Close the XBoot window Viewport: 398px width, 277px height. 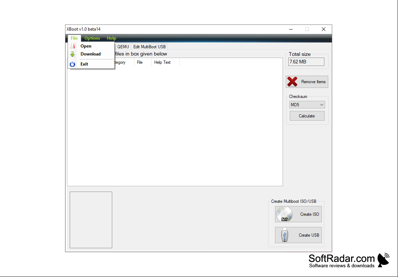323,29
